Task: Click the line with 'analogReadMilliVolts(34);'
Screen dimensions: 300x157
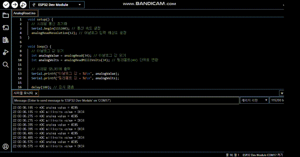Action: pyautogui.click(x=71, y=60)
